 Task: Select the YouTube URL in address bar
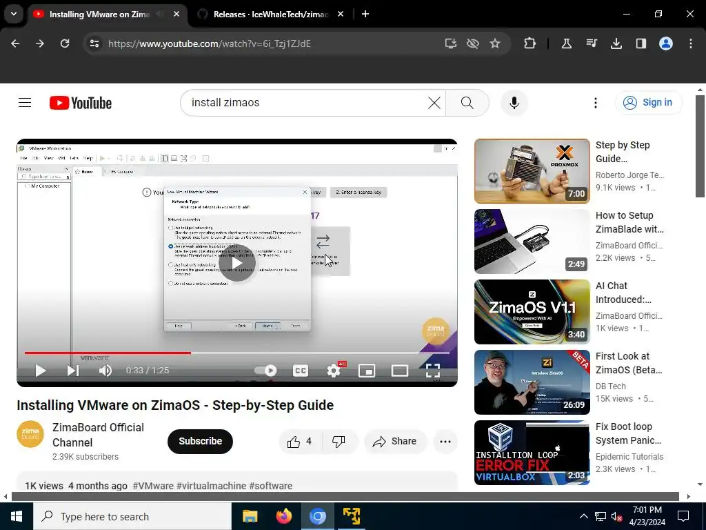point(210,43)
